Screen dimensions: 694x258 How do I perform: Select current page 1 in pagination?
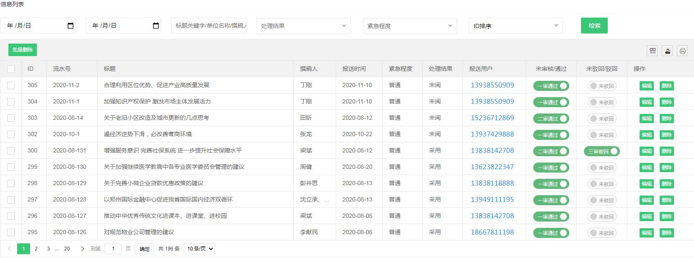click(x=23, y=249)
